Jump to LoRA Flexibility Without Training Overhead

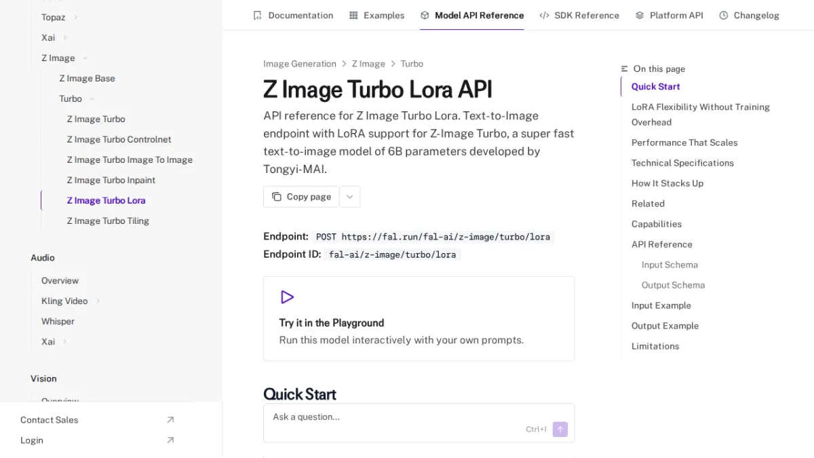(701, 115)
